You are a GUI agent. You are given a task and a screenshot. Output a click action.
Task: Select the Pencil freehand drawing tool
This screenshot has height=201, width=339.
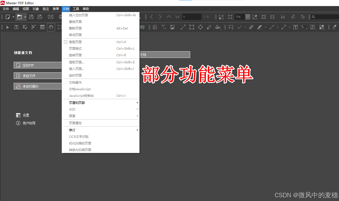(x=209, y=27)
